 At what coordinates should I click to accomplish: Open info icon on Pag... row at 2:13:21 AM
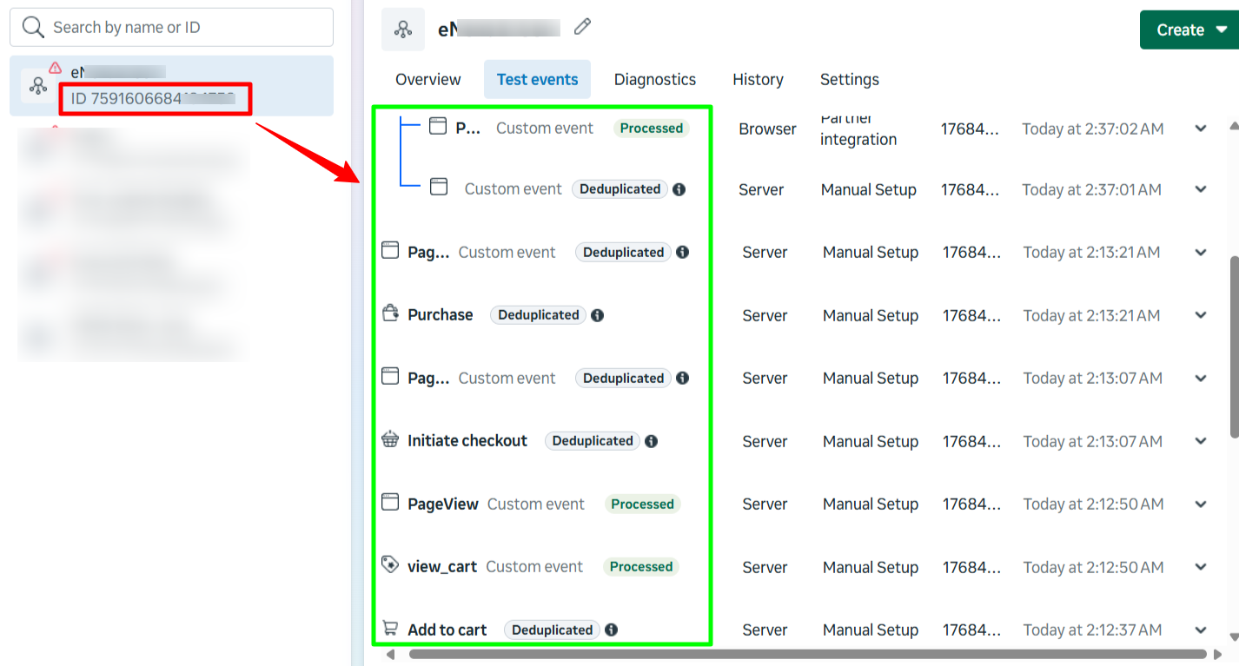tap(682, 253)
